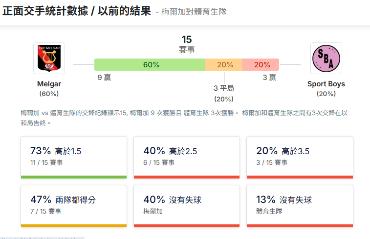Open the Sport Boys team name link
The width and height of the screenshot is (370, 239).
[x=326, y=84]
